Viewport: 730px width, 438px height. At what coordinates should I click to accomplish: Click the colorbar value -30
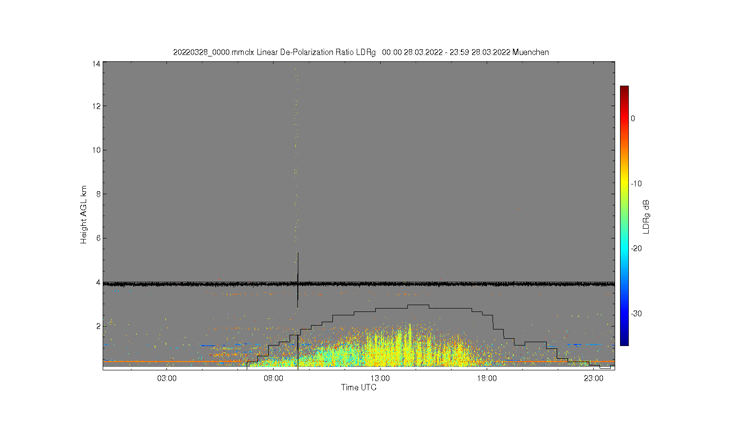click(636, 313)
